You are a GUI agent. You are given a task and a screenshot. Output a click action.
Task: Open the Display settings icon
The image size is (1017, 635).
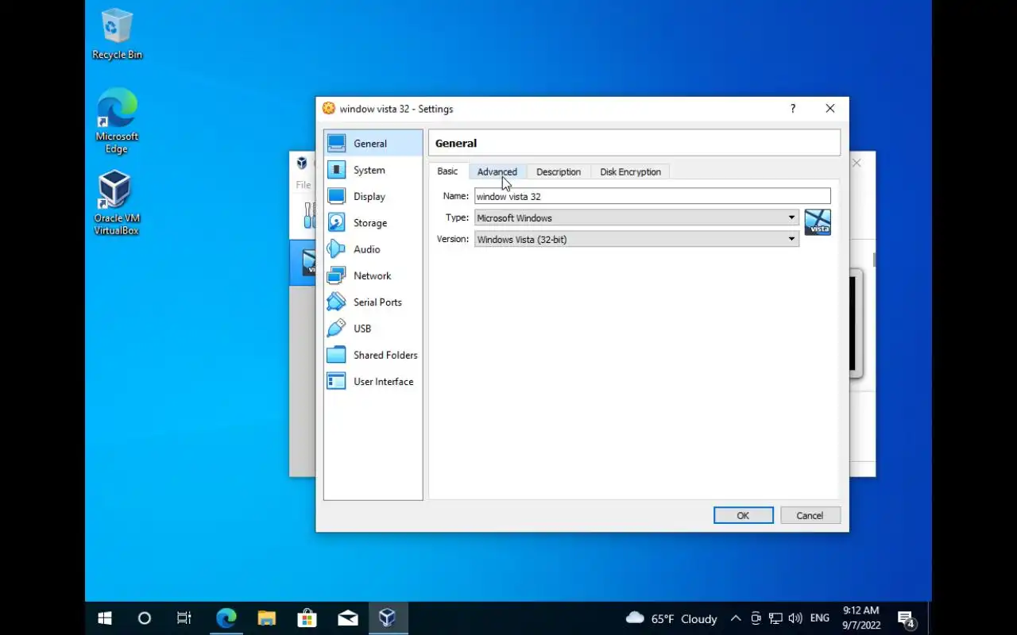(x=336, y=196)
